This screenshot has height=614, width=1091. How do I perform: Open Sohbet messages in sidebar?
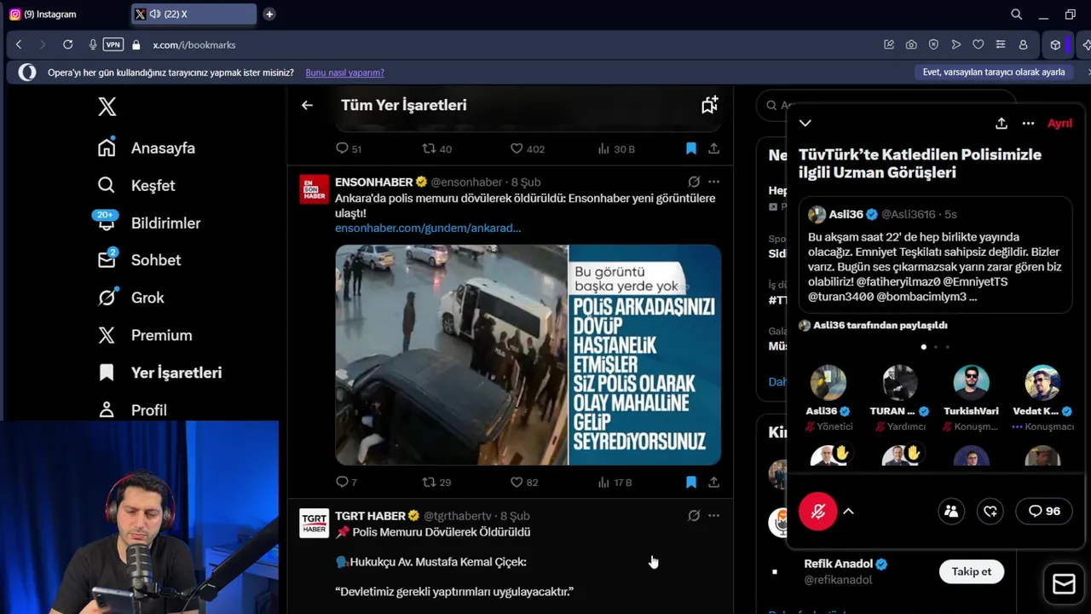coord(107,260)
